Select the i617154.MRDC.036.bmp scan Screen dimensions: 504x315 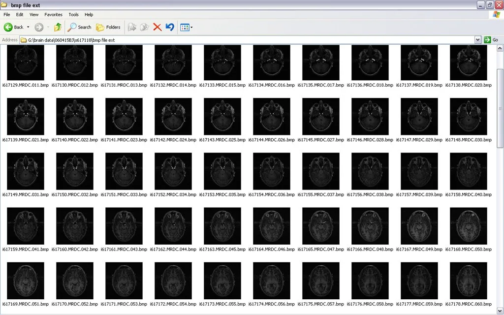coord(271,171)
